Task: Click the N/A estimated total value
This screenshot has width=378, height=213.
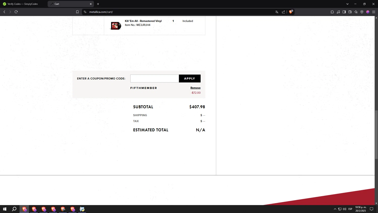Action: tap(201, 130)
